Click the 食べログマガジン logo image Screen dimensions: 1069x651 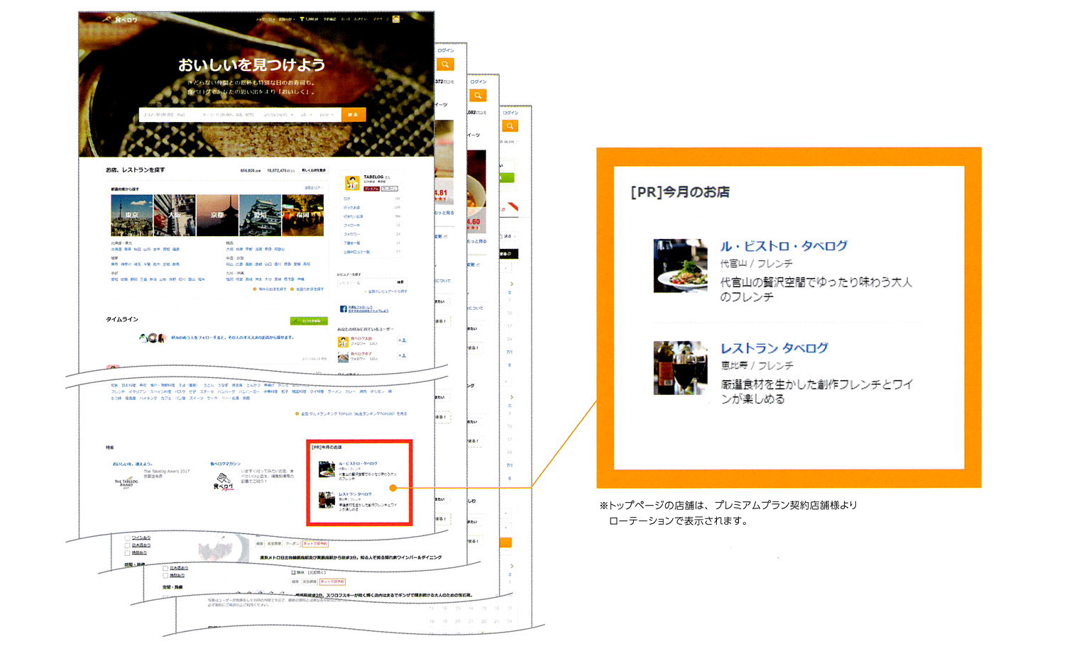[x=224, y=482]
